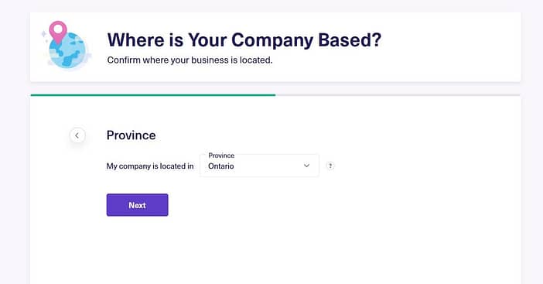This screenshot has height=284, width=543.
Task: Expand the Province dropdown chevron arrow
Action: (306, 166)
